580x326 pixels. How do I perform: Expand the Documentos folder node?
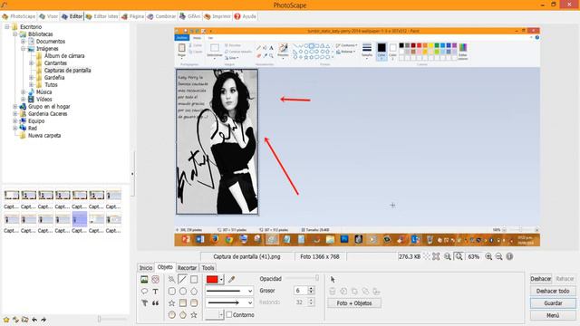pos(24,42)
